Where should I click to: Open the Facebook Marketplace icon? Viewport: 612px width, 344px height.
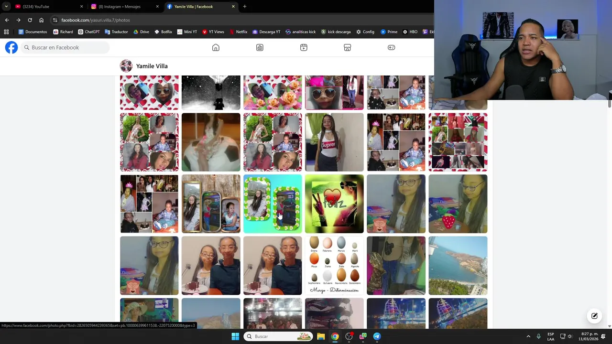point(348,47)
